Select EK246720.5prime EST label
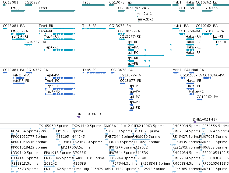 [87, 142]
